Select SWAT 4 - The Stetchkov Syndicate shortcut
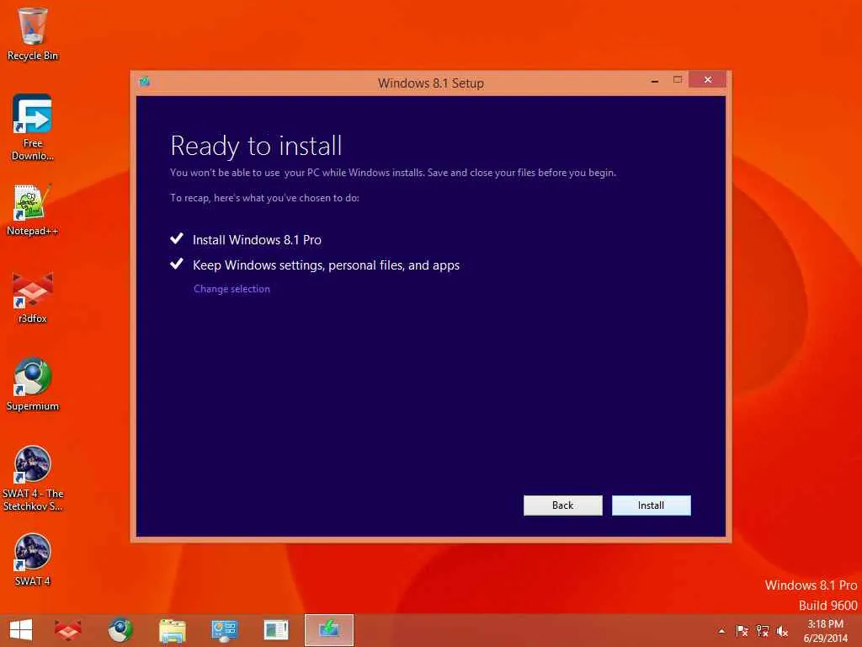This screenshot has height=647, width=862. pos(33,479)
